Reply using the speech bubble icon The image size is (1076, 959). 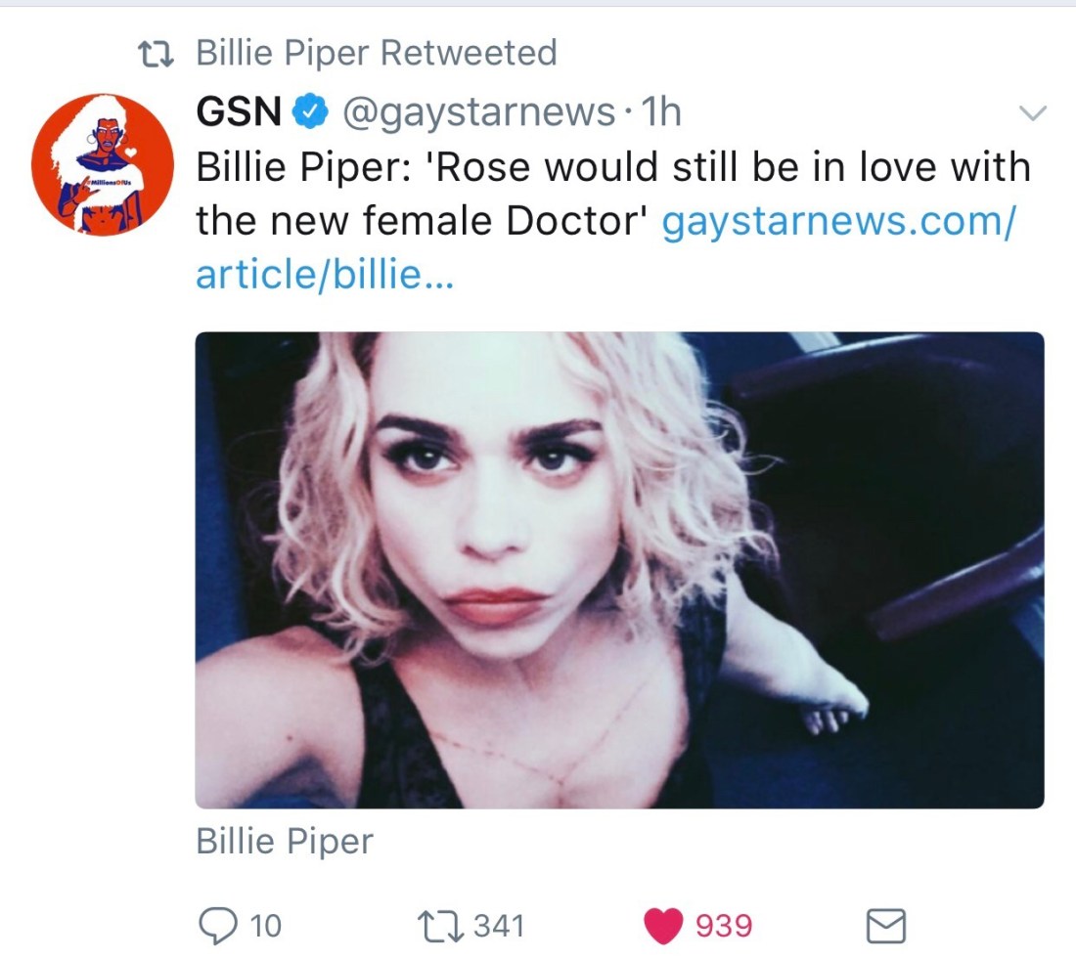coord(218,925)
